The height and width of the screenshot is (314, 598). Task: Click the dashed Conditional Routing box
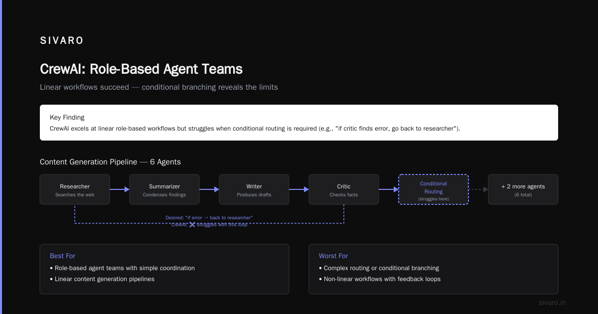[434, 189]
